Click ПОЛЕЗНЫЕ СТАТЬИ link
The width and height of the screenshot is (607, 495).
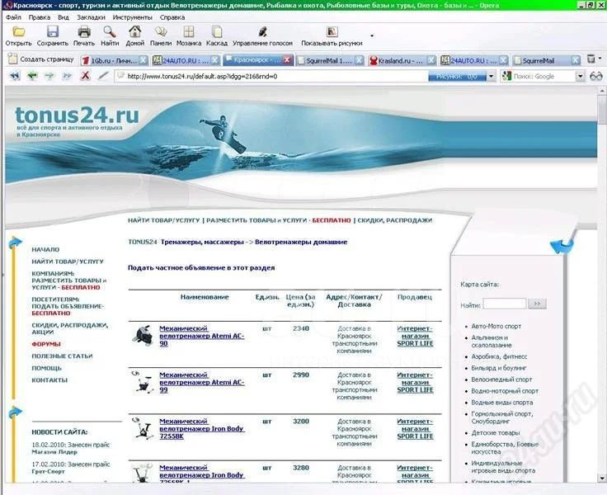62,356
